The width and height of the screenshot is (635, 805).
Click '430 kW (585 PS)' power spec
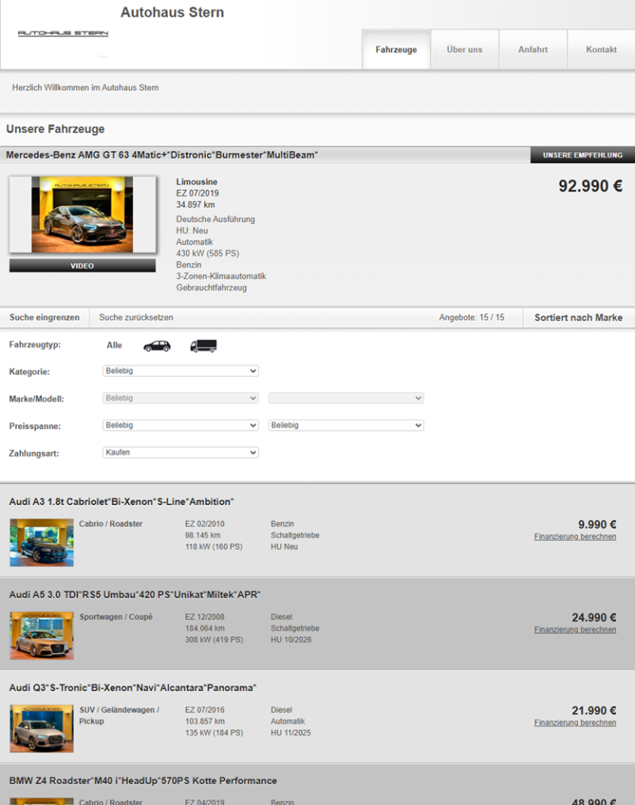point(208,253)
